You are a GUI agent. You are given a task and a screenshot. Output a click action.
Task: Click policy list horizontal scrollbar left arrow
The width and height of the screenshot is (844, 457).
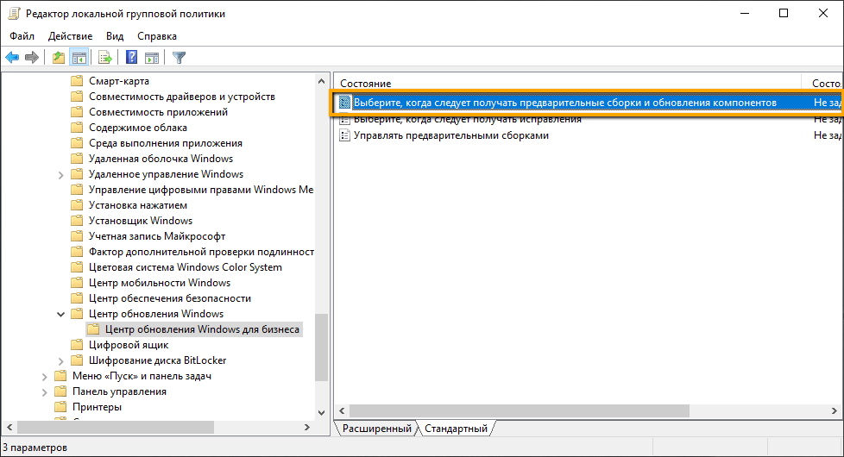click(x=342, y=410)
